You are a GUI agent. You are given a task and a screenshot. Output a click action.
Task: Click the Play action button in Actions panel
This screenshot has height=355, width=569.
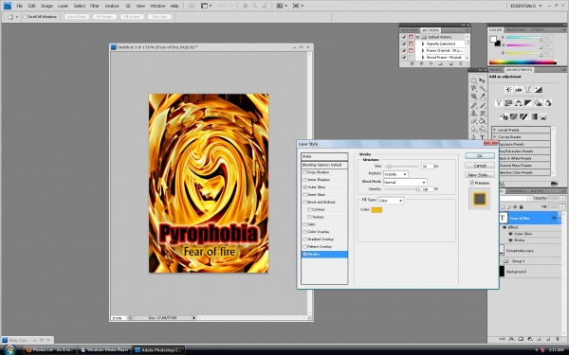(431, 63)
